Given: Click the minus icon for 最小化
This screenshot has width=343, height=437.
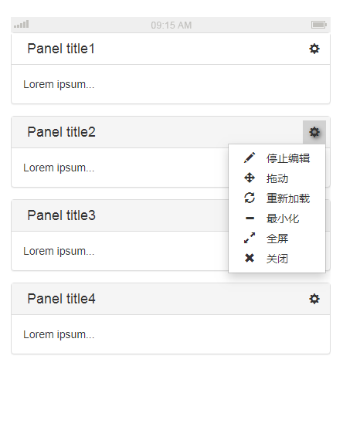Looking at the screenshot, I should pos(250,218).
